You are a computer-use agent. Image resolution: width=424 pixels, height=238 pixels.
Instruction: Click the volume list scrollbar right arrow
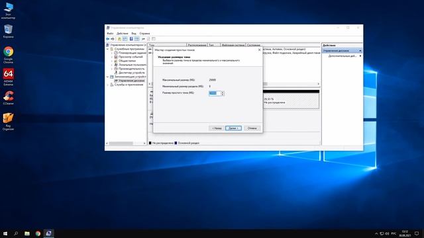pyautogui.click(x=318, y=84)
